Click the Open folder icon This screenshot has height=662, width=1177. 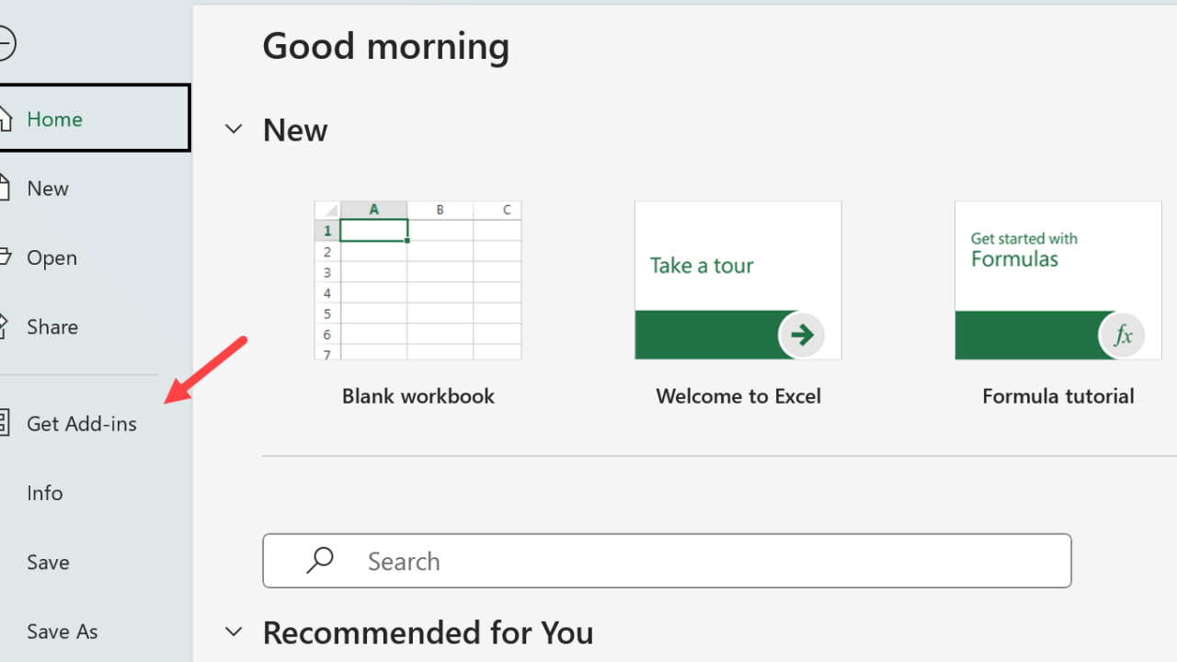point(5,257)
